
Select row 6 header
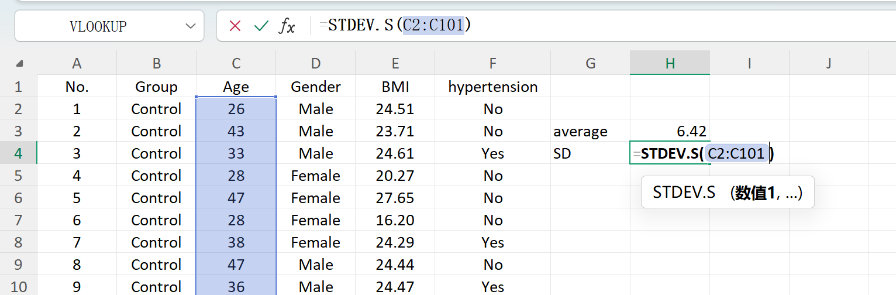coord(18,198)
